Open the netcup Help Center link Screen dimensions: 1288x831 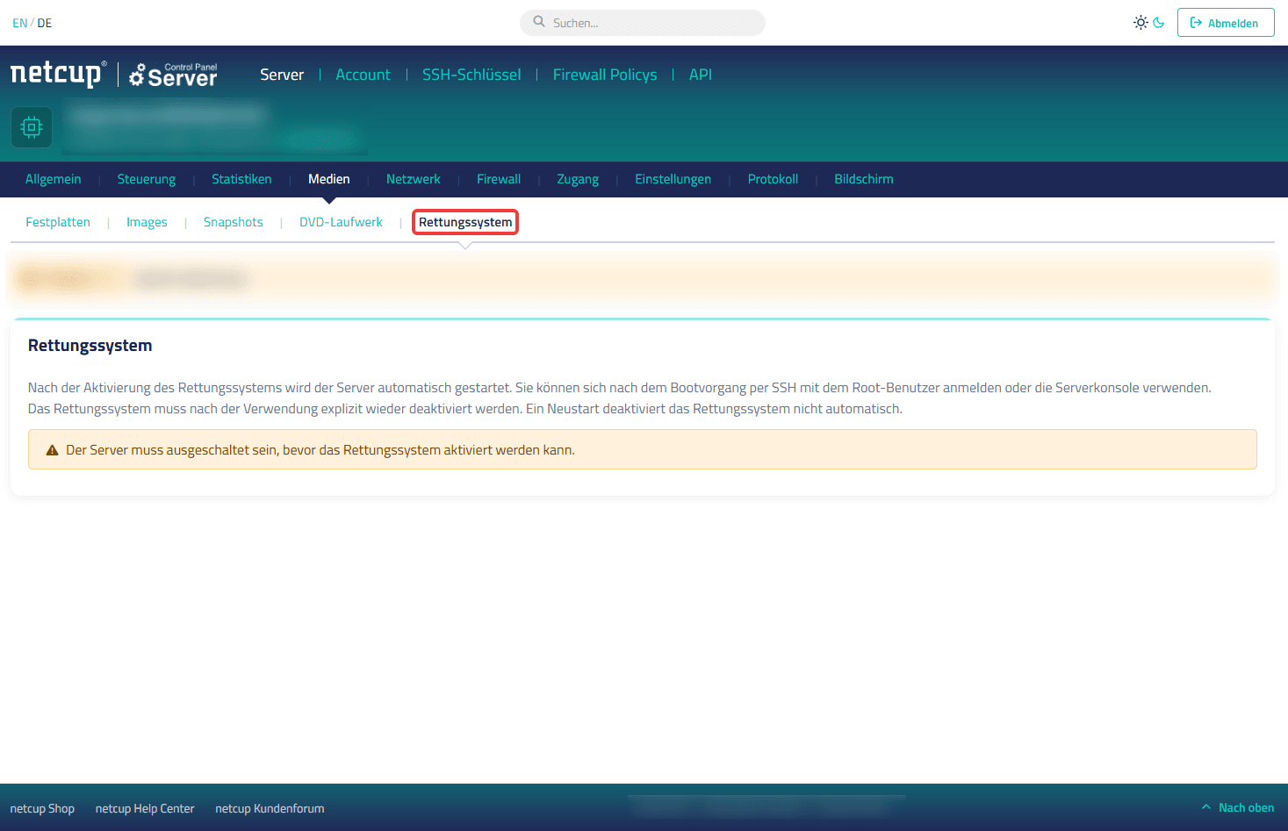click(145, 808)
